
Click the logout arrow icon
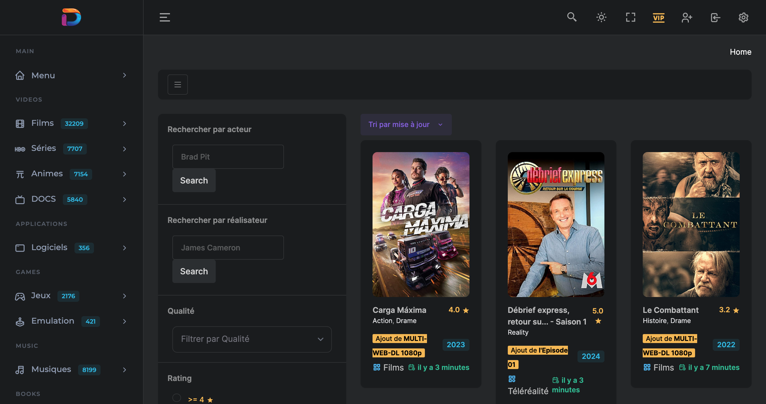[x=715, y=17]
